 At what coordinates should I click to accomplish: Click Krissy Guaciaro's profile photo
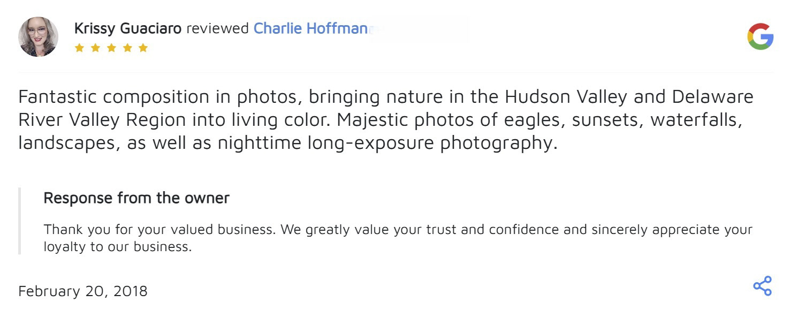coord(38,36)
